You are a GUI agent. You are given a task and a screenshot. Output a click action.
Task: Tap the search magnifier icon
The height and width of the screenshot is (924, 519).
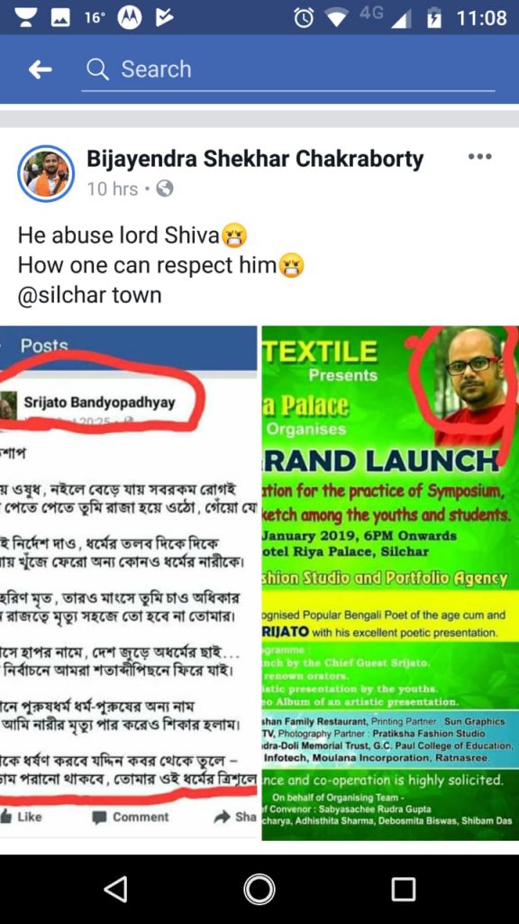click(x=97, y=69)
